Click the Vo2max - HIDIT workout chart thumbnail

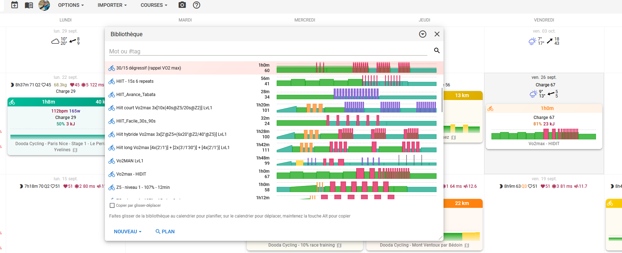(356, 174)
